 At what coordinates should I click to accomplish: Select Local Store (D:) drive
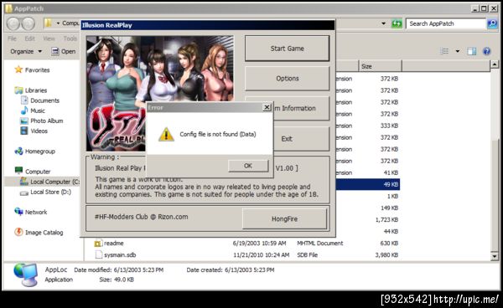click(50, 192)
